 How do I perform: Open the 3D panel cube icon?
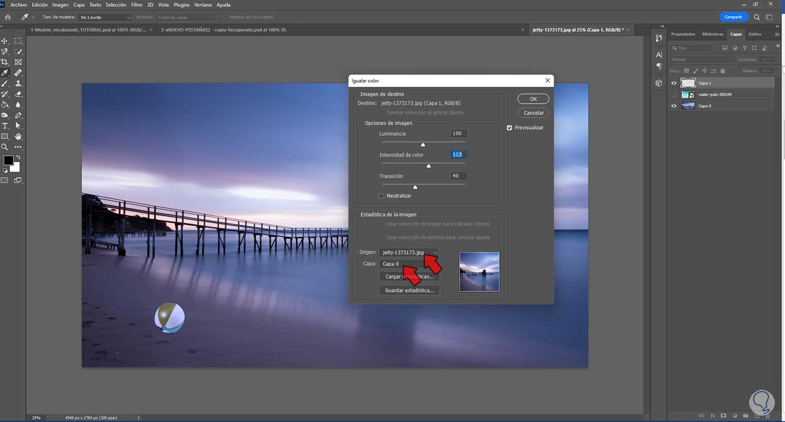[659, 83]
